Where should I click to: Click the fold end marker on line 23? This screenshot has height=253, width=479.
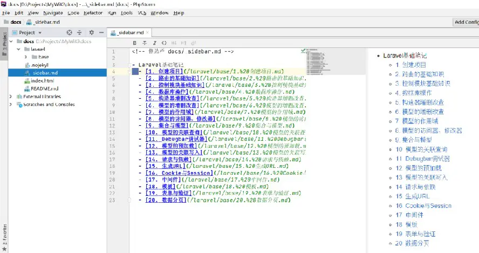pos(129,200)
